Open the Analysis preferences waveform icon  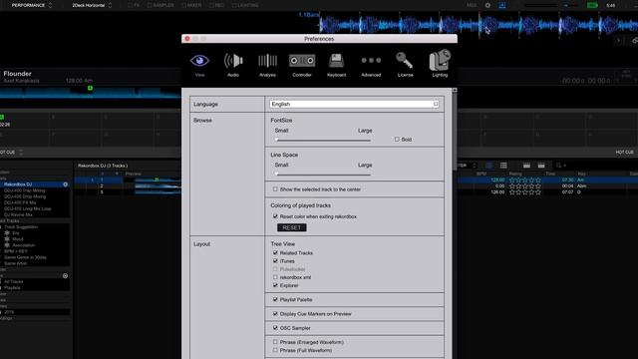pos(267,61)
